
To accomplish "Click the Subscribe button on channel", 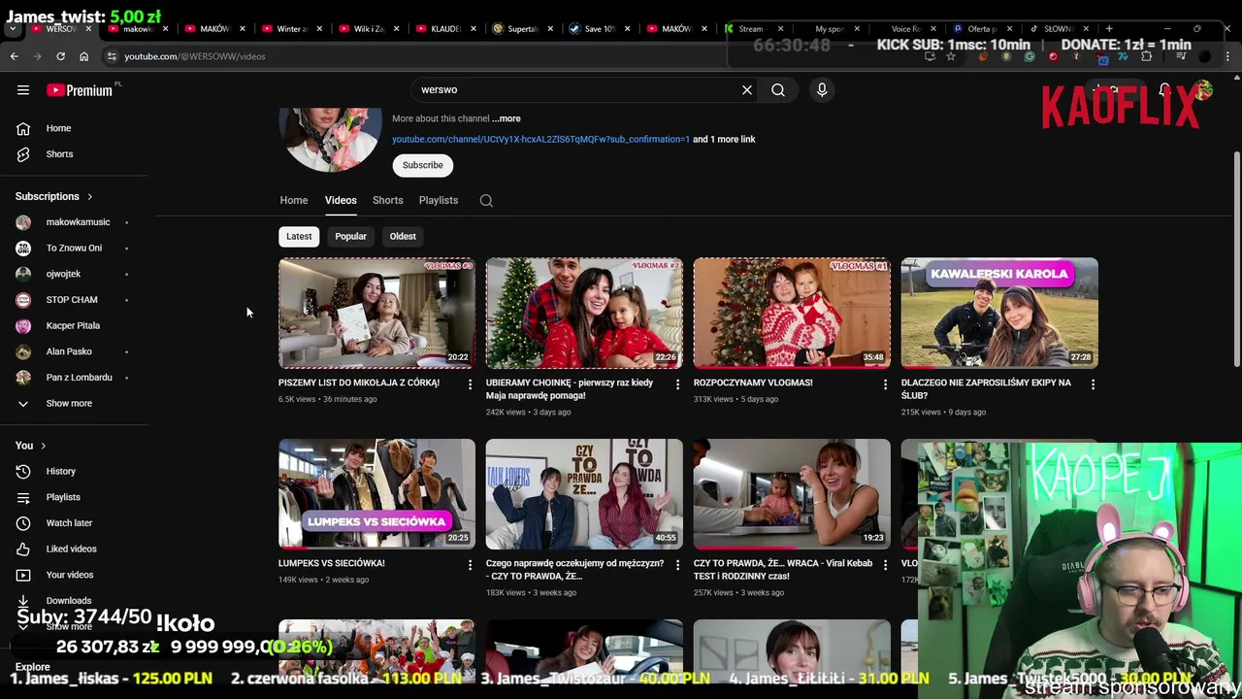I will click(423, 165).
